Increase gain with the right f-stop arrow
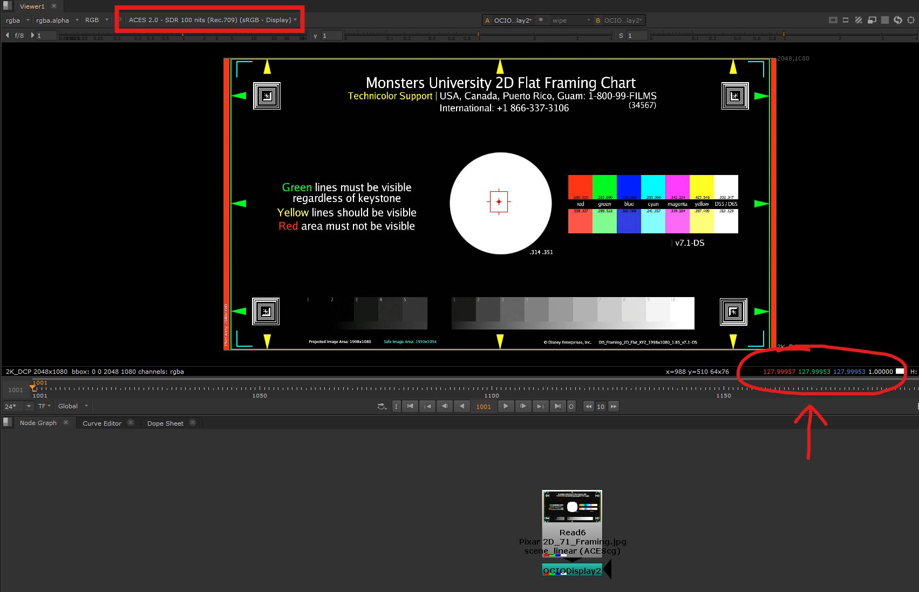 pos(32,35)
